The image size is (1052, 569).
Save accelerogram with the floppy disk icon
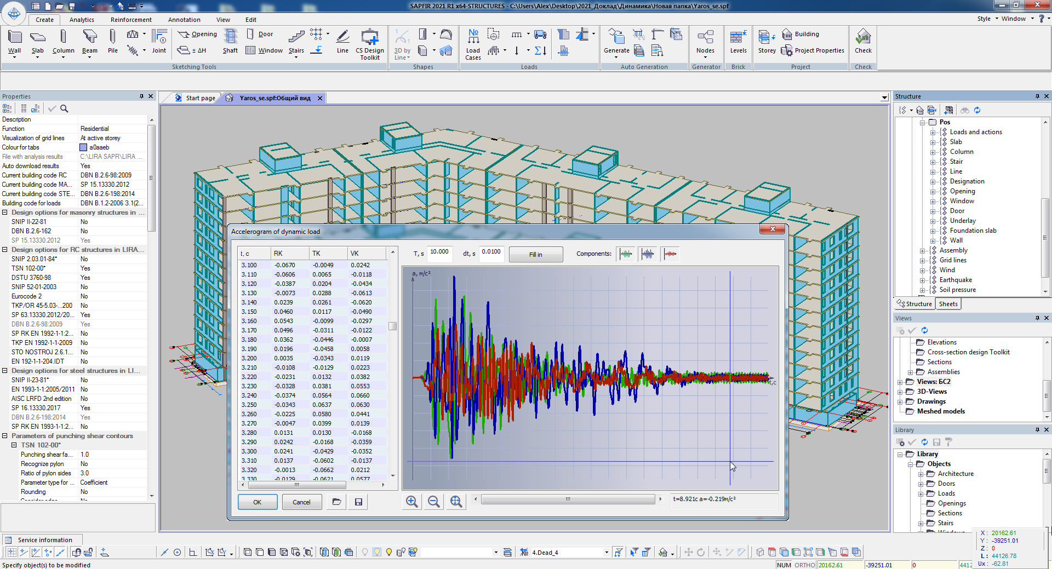[358, 502]
